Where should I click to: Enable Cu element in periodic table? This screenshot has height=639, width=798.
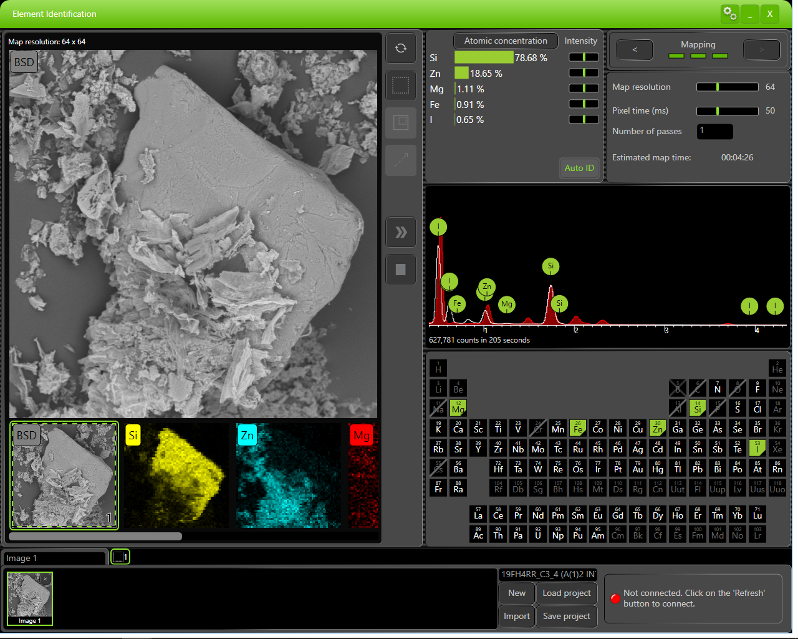tap(637, 427)
